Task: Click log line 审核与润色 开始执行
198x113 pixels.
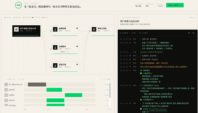Action: click(x=149, y=60)
